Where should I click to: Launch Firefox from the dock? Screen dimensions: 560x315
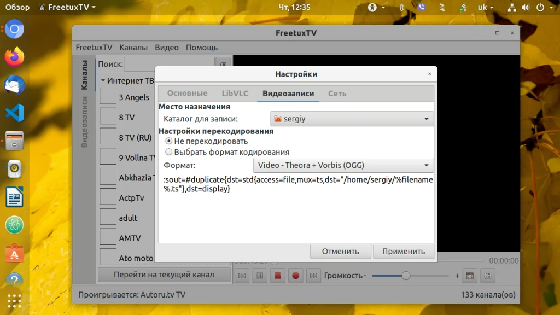14,57
